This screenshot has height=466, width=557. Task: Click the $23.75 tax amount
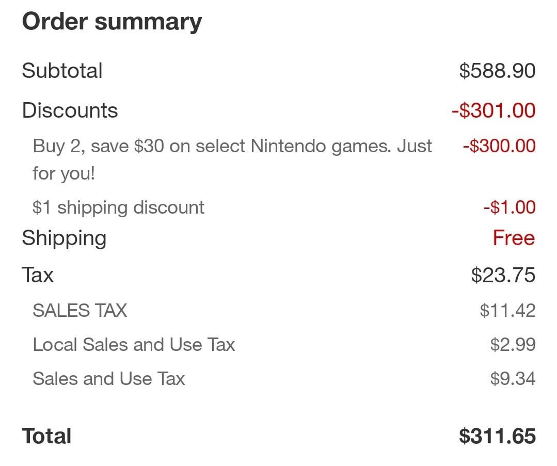(x=503, y=275)
